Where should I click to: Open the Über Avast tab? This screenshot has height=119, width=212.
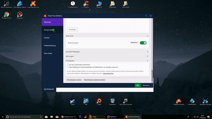[52, 53]
